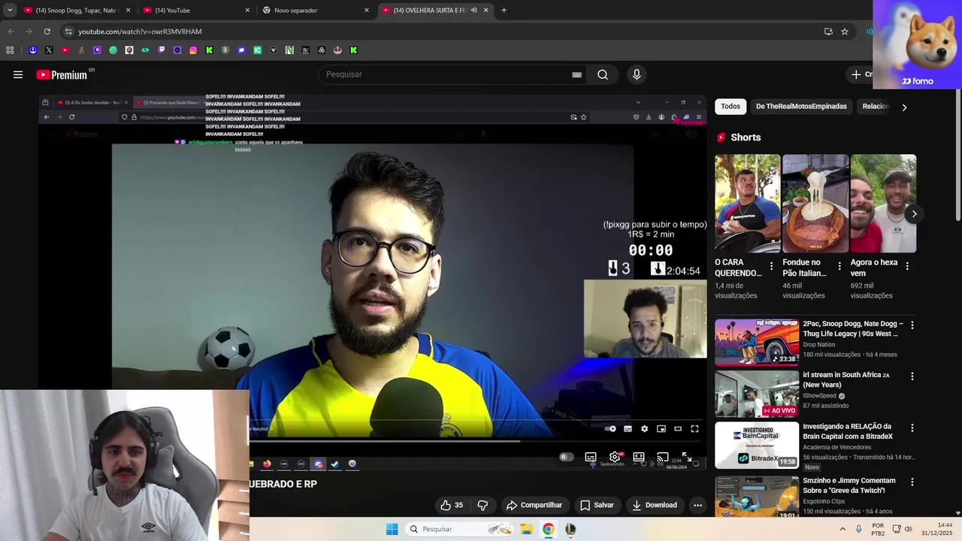Open the Windows Start menu
The image size is (962, 541).
392,529
